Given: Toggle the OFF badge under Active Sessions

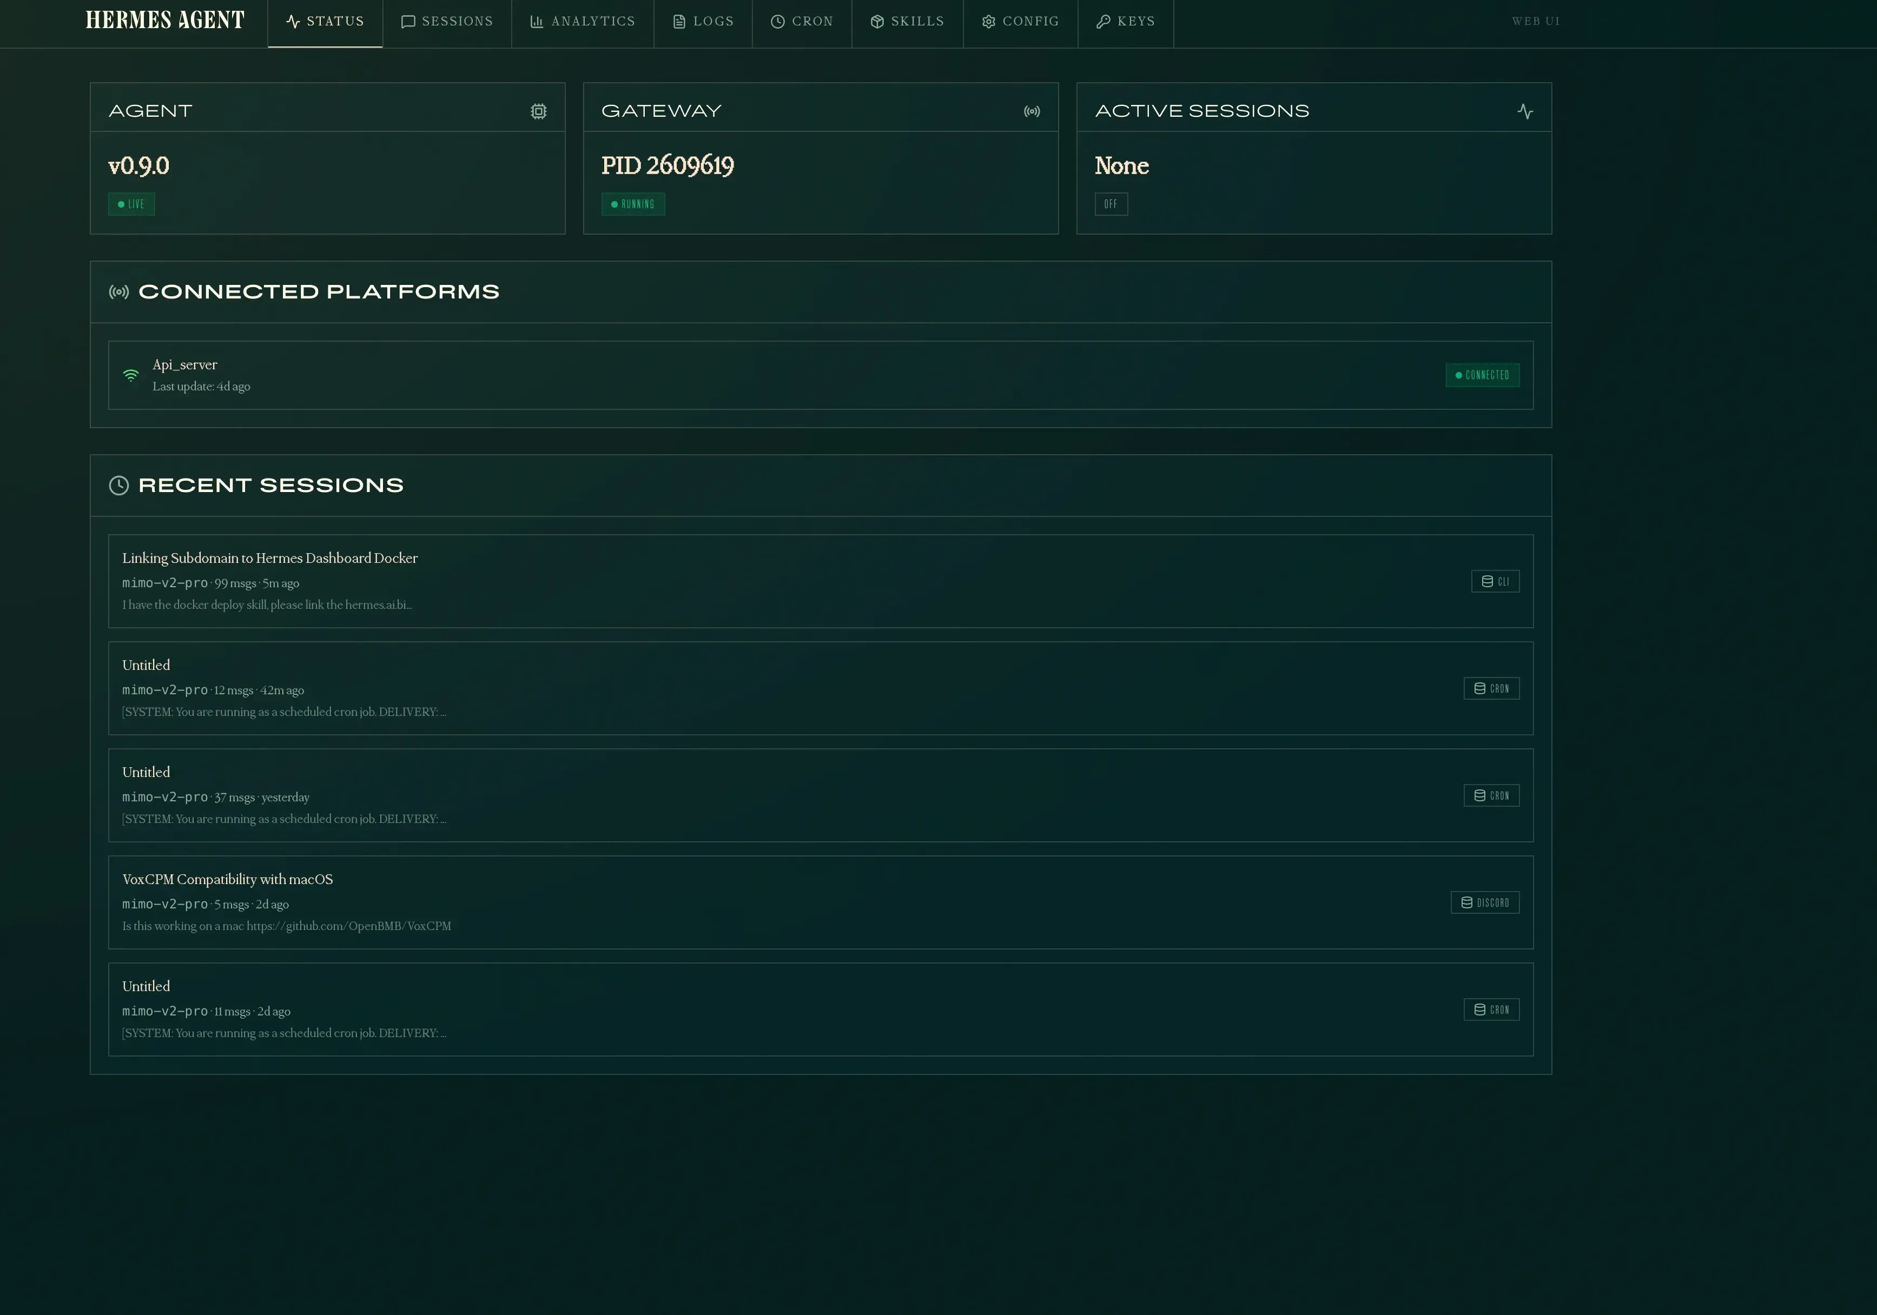Looking at the screenshot, I should point(1111,203).
